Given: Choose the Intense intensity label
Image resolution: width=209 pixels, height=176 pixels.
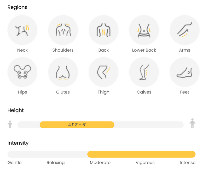Looking at the screenshot, I should pos(188,162).
